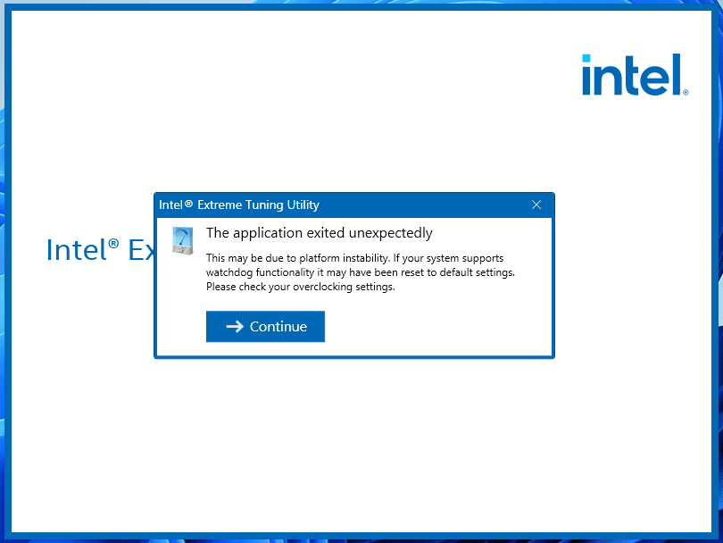
Task: Click the 'Intel® Extreme Tuning Utility' dialog title
Action: coord(239,205)
